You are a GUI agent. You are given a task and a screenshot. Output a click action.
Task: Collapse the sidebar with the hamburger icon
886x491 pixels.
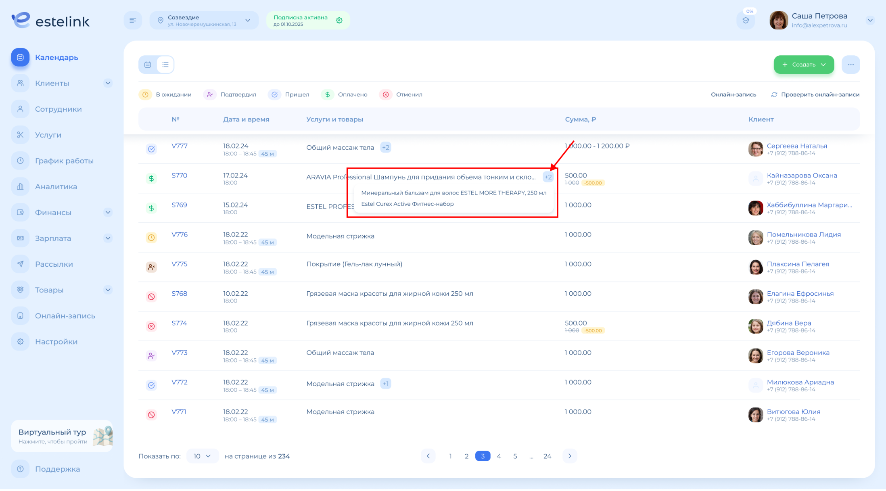click(x=133, y=20)
